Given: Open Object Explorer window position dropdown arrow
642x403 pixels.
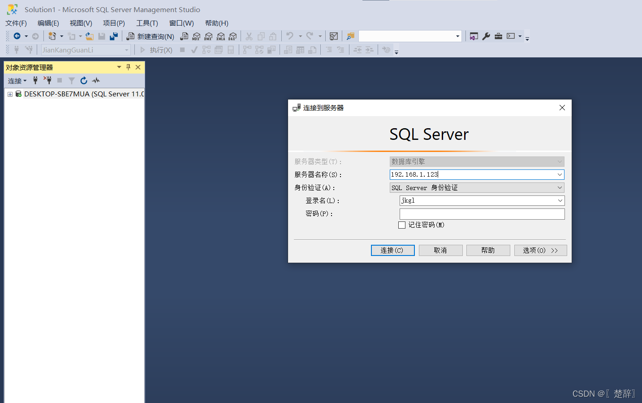Looking at the screenshot, I should pos(119,67).
